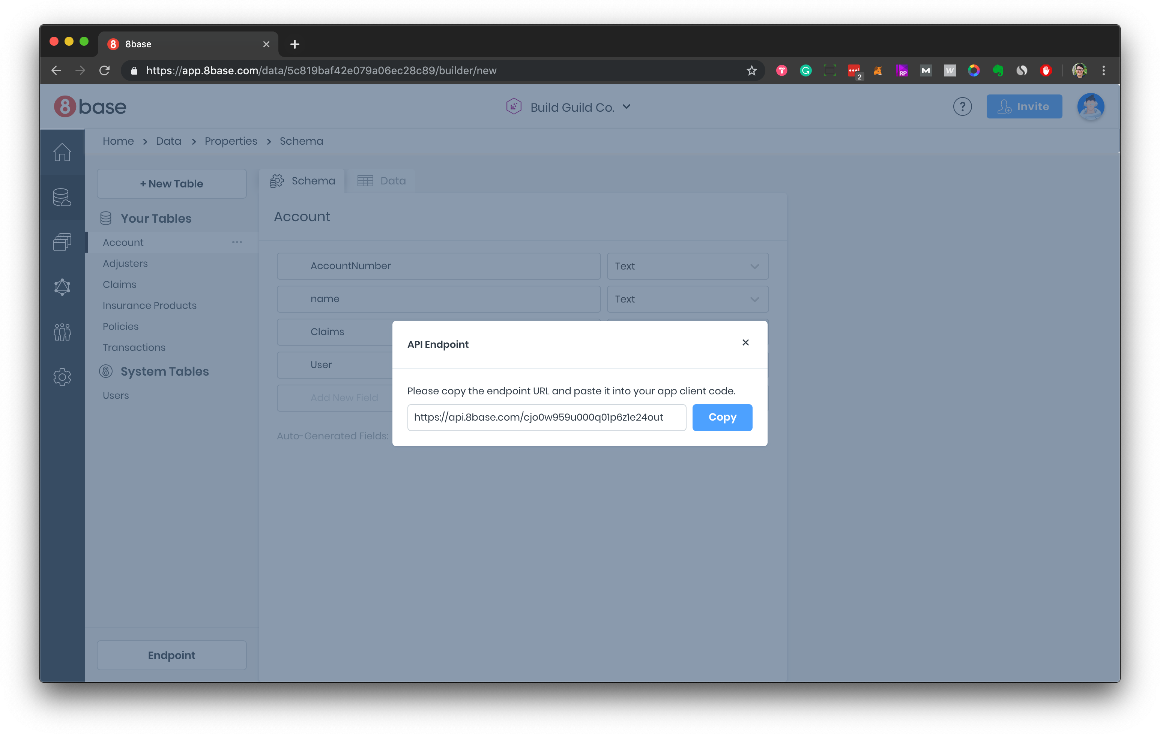Screen dimensions: 1160x734
Task: Open the Grammarly extension icon
Action: tap(805, 71)
